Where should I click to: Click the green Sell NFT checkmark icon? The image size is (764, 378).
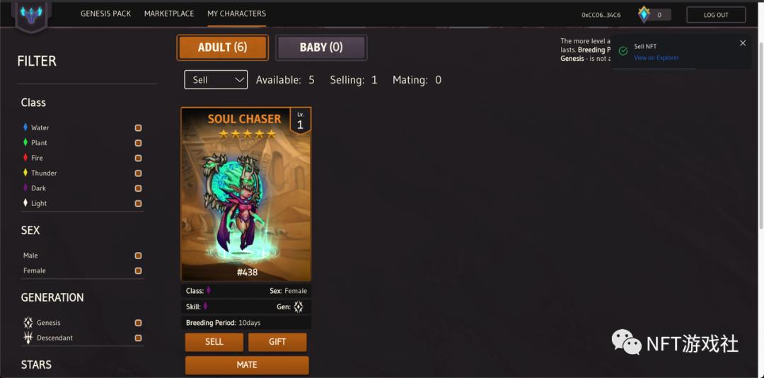[623, 51]
